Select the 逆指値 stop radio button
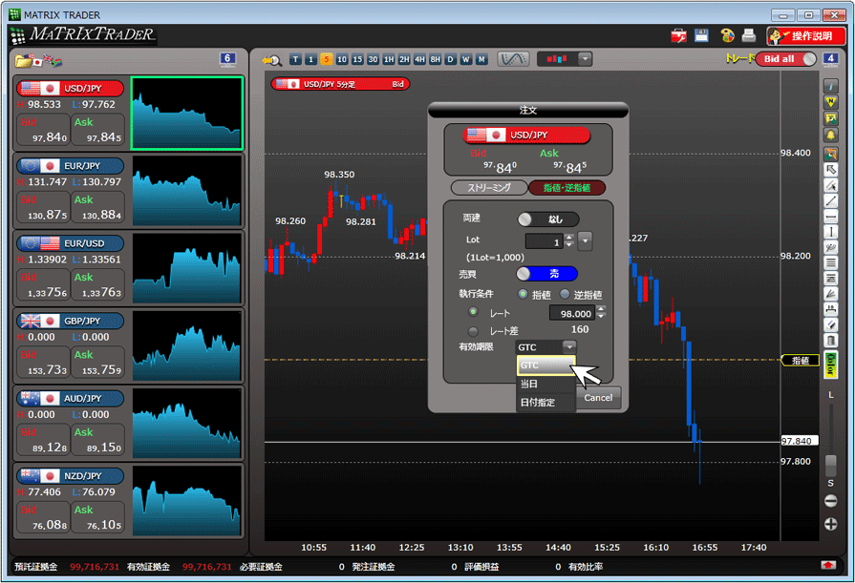Screen dimensions: 855x583 tap(565, 294)
